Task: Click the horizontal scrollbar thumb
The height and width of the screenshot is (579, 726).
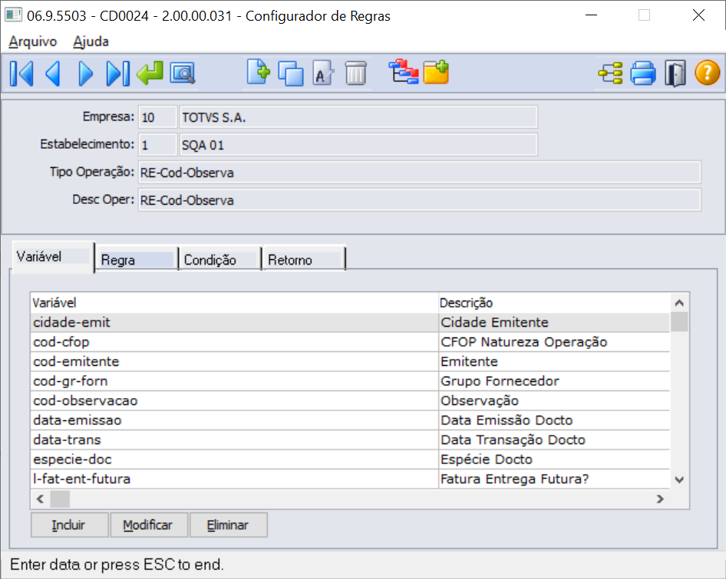Action: [60, 499]
